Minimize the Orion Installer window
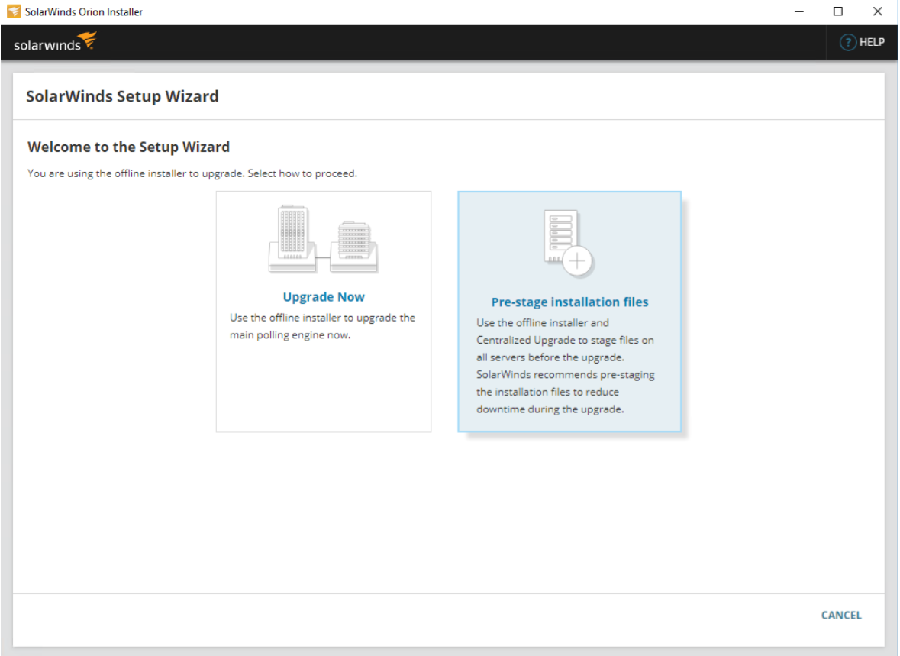This screenshot has width=900, height=656. [x=799, y=11]
